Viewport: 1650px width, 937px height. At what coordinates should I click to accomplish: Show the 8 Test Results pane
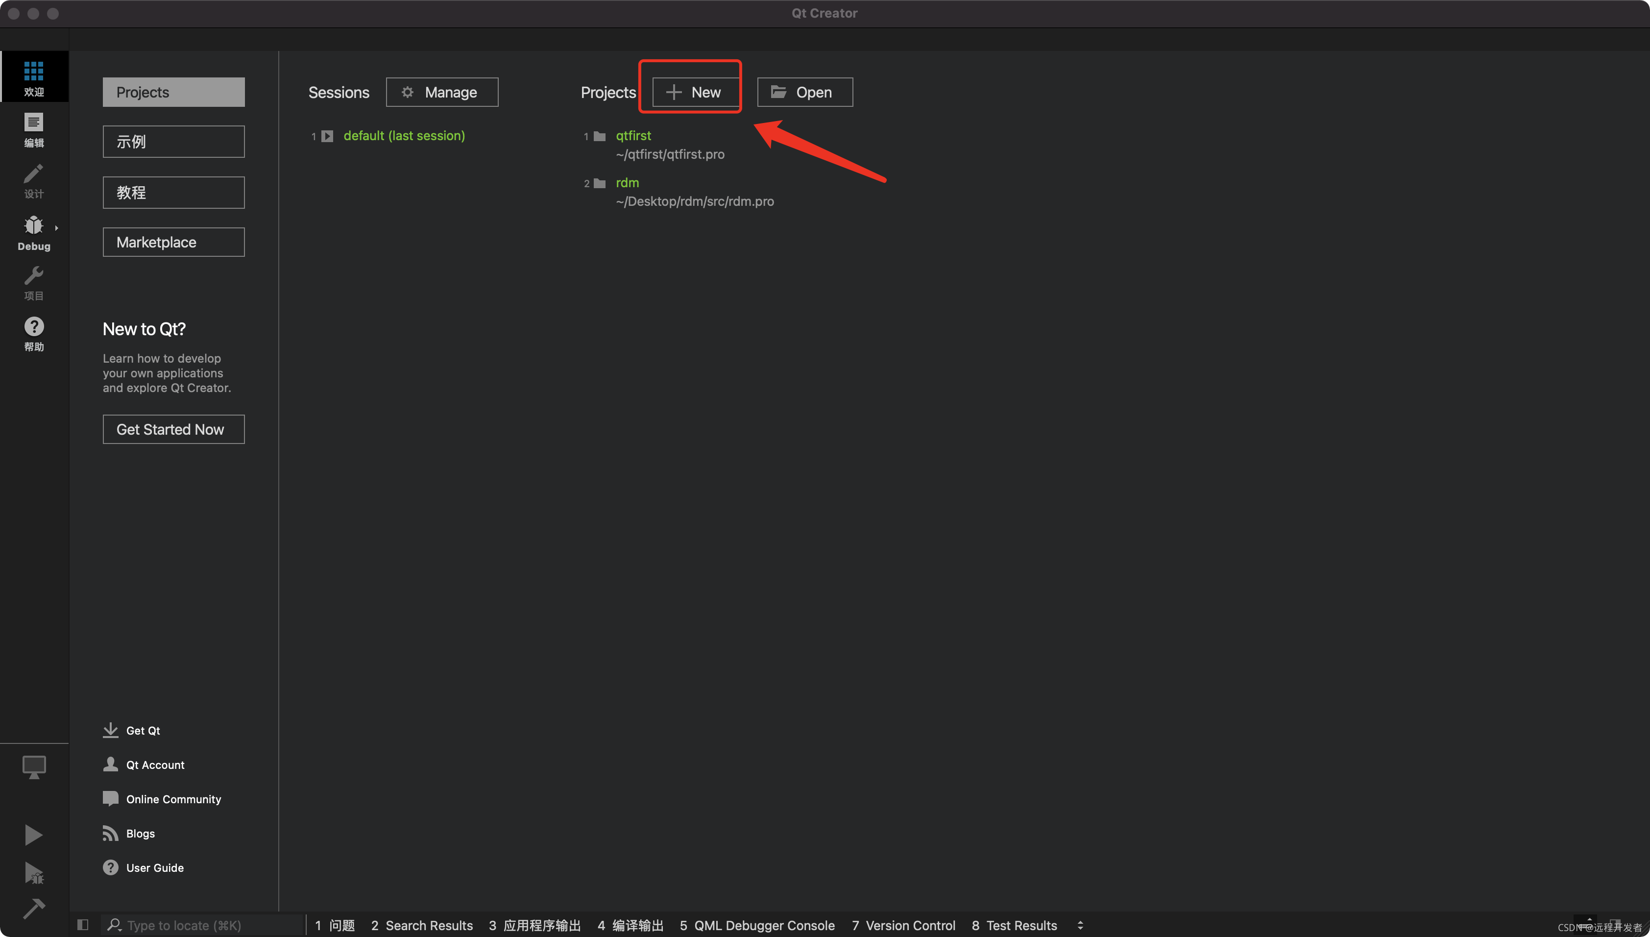click(1015, 925)
